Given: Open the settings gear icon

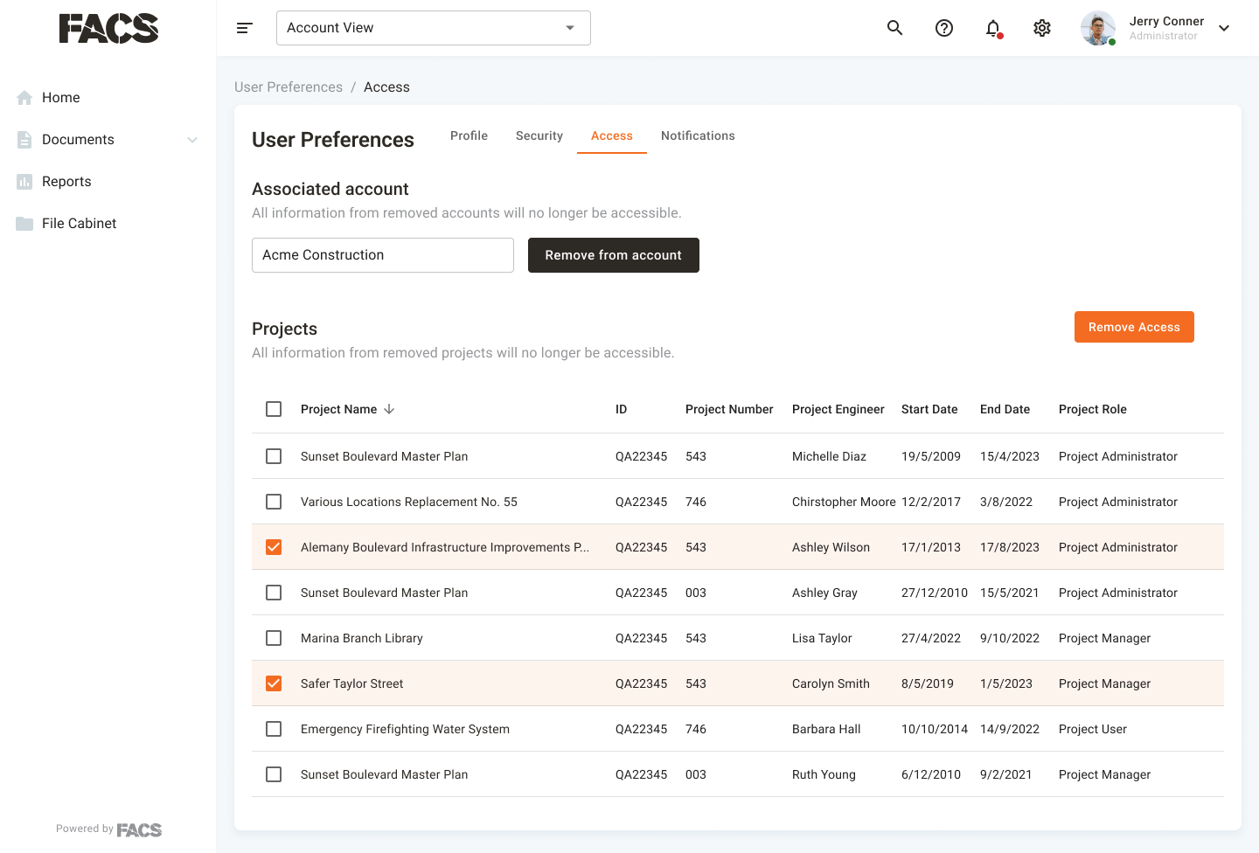Looking at the screenshot, I should pos(1042,28).
